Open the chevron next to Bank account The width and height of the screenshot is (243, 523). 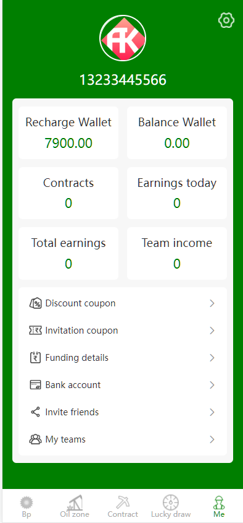tap(212, 385)
